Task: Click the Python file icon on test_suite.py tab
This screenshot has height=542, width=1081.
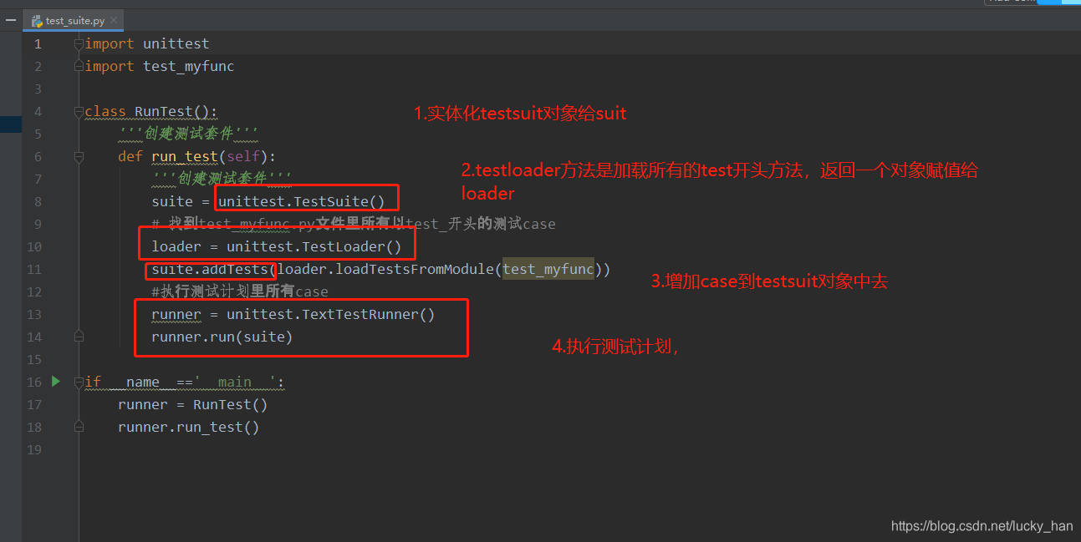Action: 37,21
